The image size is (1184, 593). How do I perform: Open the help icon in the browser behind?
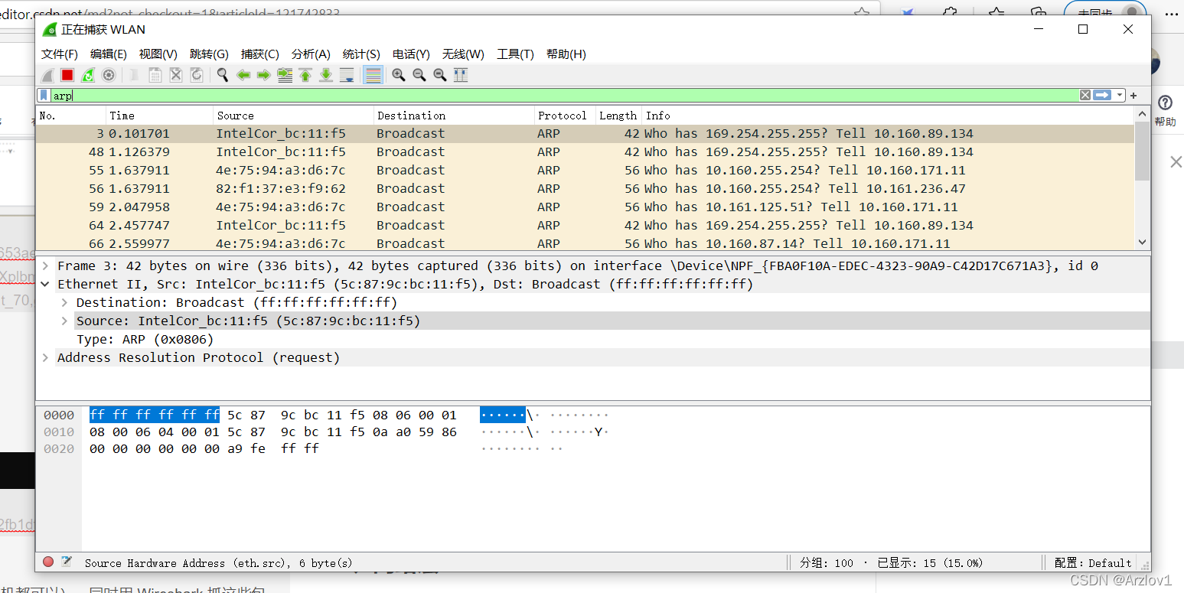pyautogui.click(x=1165, y=103)
